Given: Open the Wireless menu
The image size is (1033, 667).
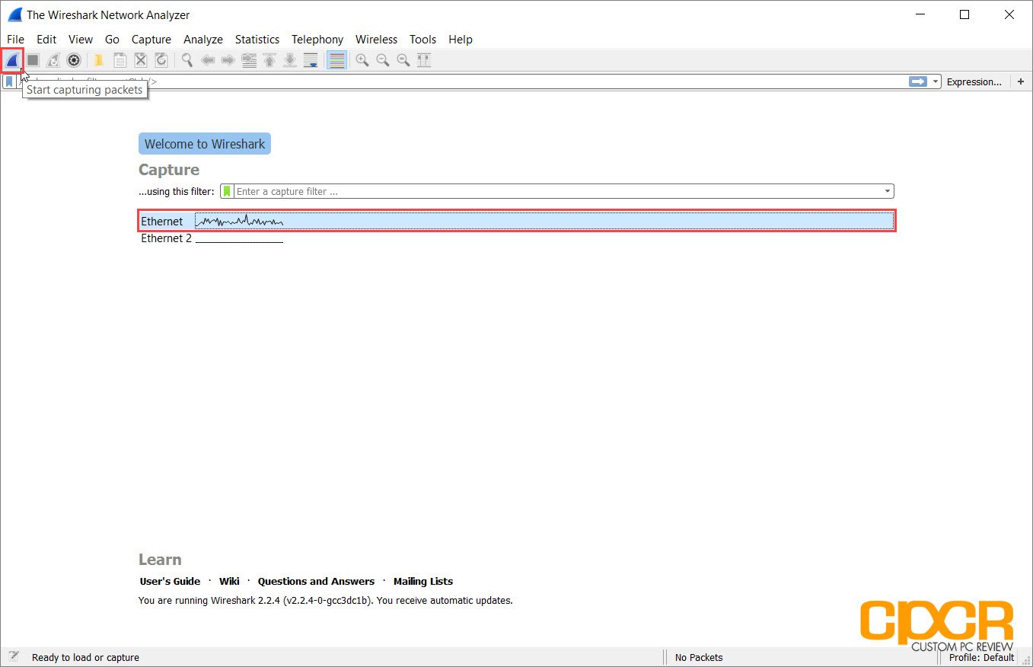Looking at the screenshot, I should pyautogui.click(x=377, y=40).
